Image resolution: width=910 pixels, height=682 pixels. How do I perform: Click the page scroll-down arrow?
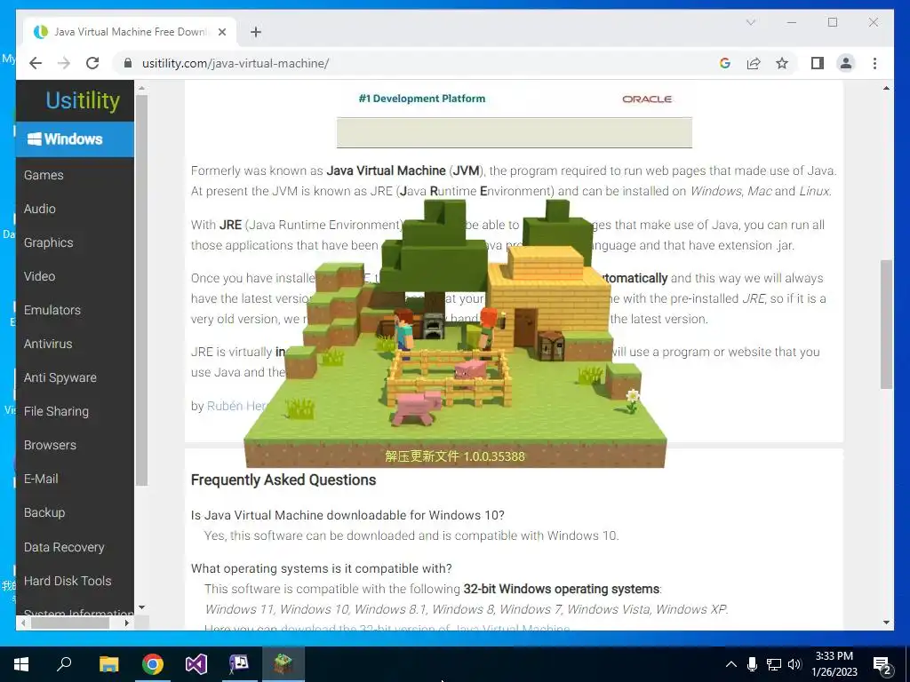click(x=886, y=623)
